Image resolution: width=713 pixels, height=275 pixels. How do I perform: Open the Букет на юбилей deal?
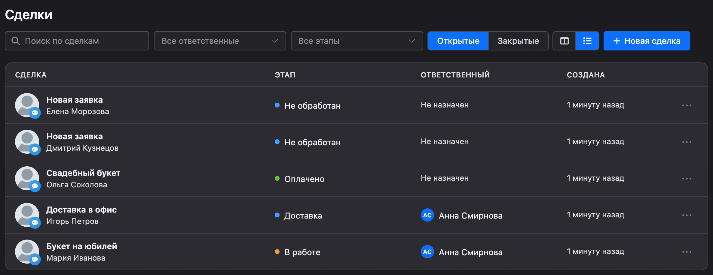coord(81,246)
